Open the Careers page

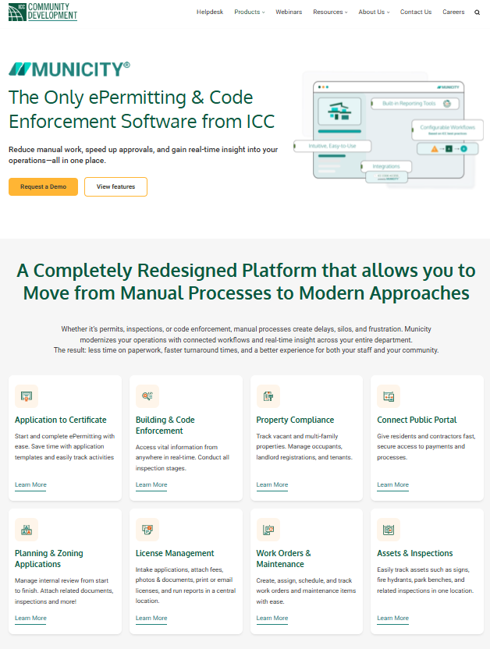[x=453, y=12]
